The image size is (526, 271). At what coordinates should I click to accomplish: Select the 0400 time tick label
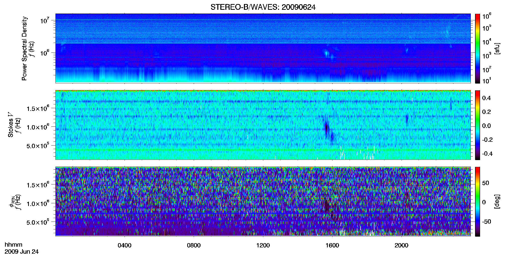tap(124, 245)
